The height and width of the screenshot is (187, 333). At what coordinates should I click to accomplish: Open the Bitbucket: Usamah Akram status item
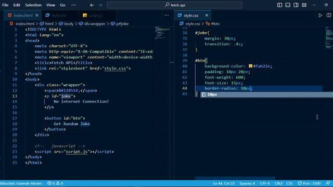21,183
